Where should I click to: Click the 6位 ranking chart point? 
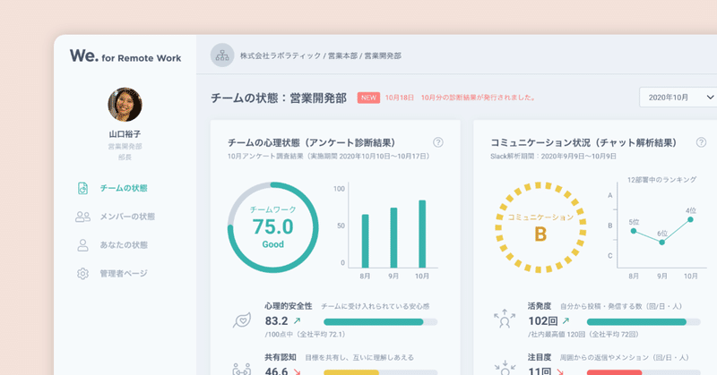coord(661,242)
